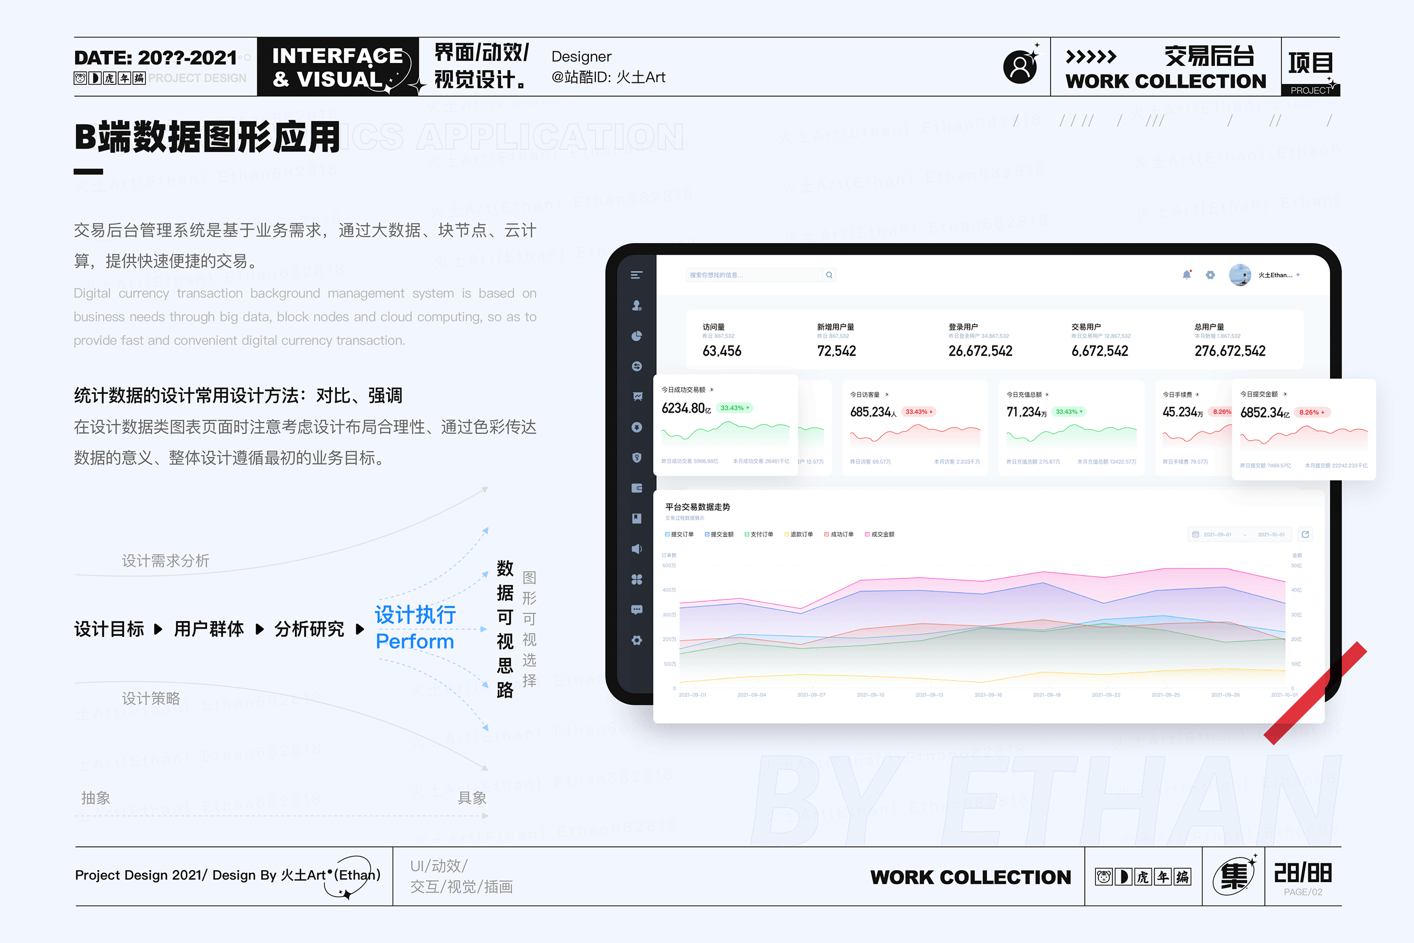Open the announcement speaker sidebar icon
Screen dimensions: 1414x943
tap(637, 549)
